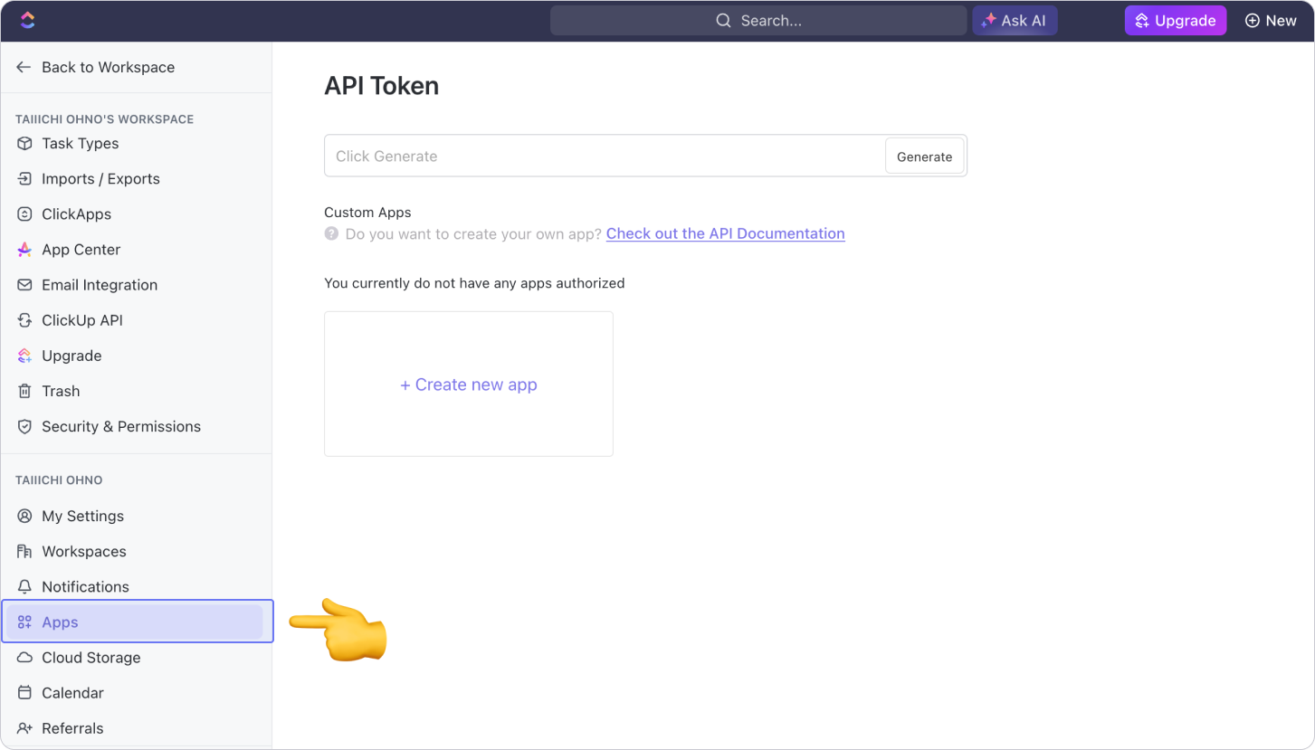
Task: Open Calendar settings in sidebar
Action: tap(72, 693)
